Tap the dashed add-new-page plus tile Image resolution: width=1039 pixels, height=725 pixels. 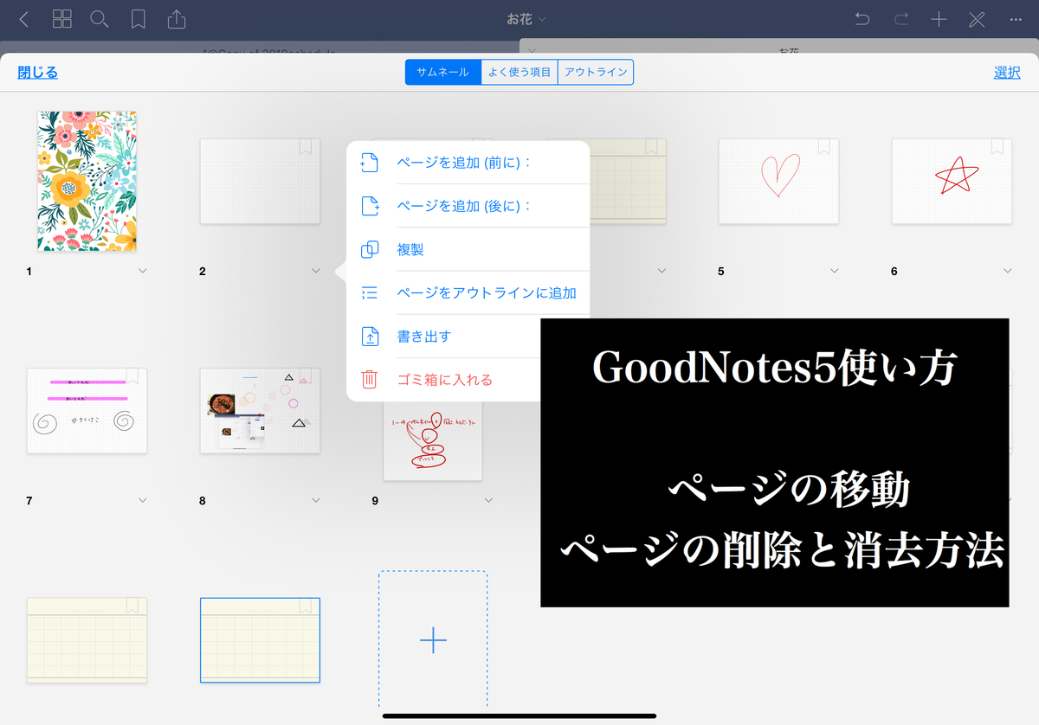pos(433,639)
